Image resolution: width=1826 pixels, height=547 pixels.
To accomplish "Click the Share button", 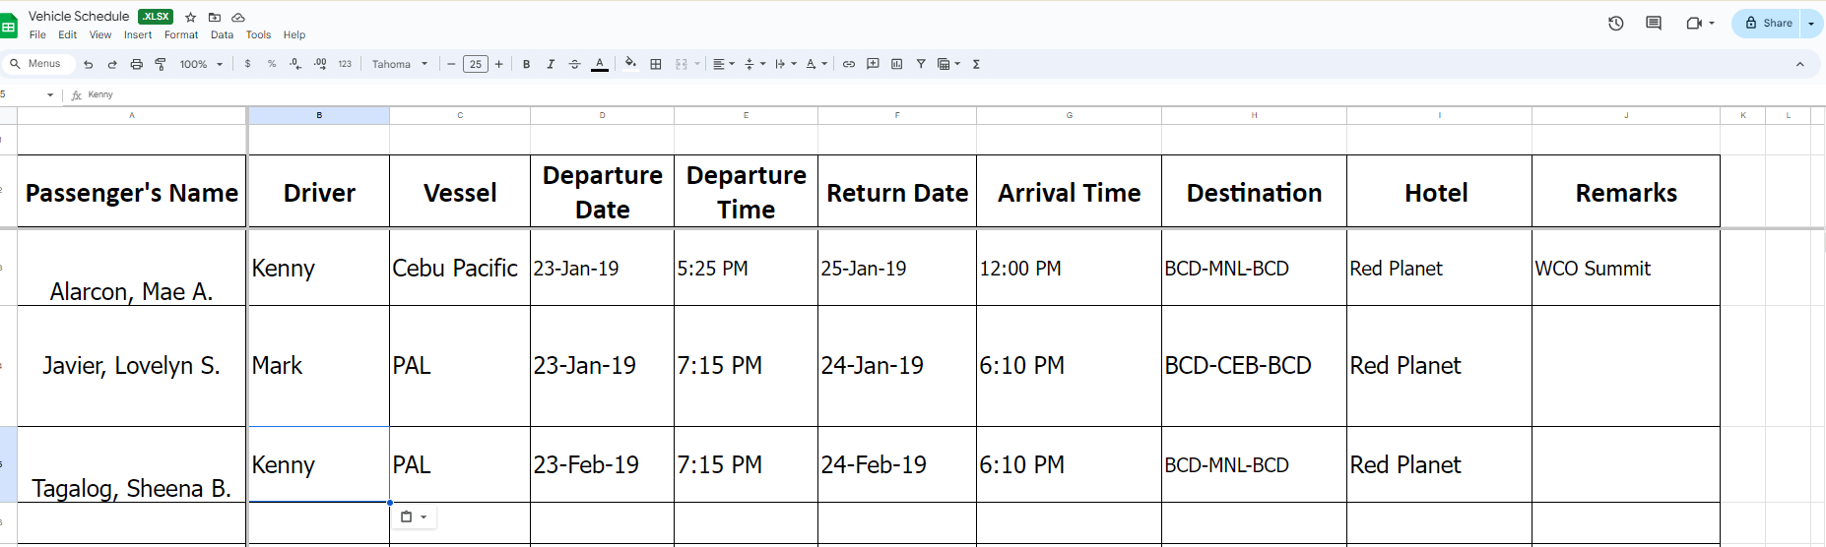I will click(1768, 23).
